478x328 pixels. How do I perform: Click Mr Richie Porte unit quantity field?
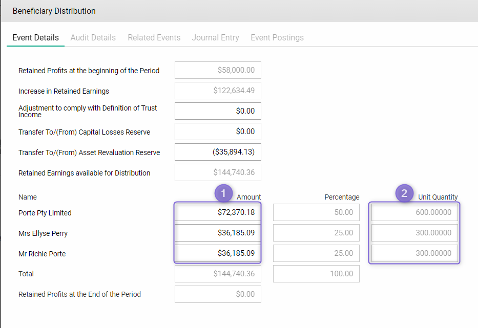click(414, 253)
